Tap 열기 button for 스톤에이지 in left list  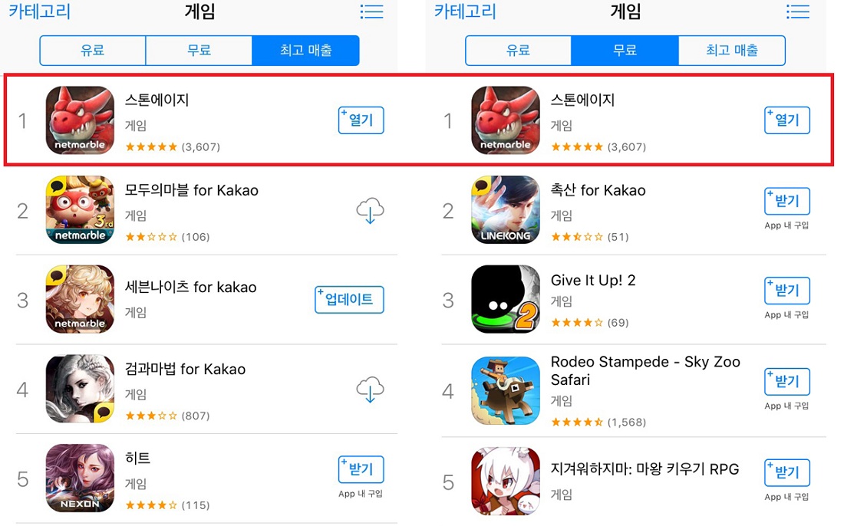(361, 120)
